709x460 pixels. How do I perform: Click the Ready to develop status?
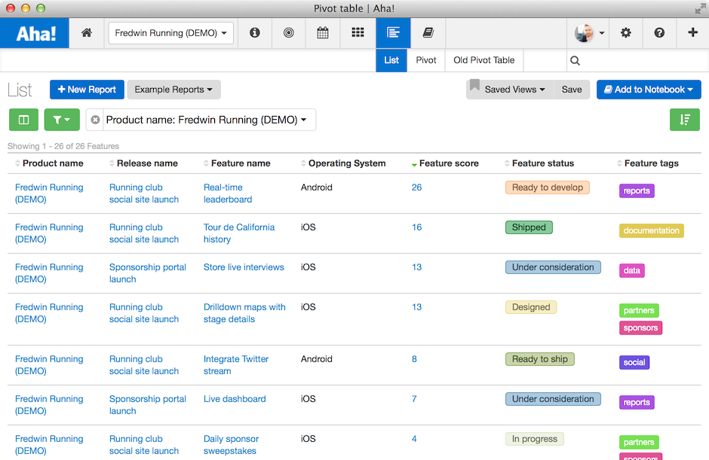[547, 187]
